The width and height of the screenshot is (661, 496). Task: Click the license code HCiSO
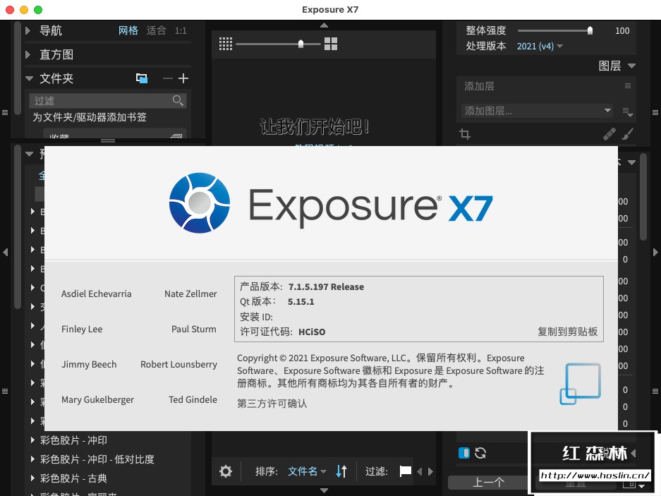point(312,332)
